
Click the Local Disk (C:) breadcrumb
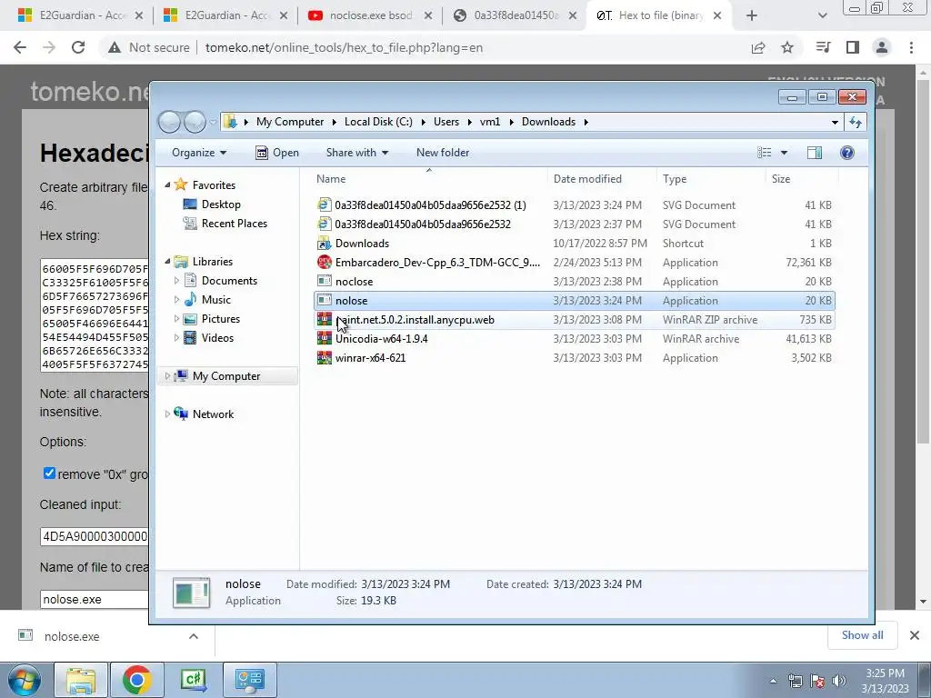378,122
